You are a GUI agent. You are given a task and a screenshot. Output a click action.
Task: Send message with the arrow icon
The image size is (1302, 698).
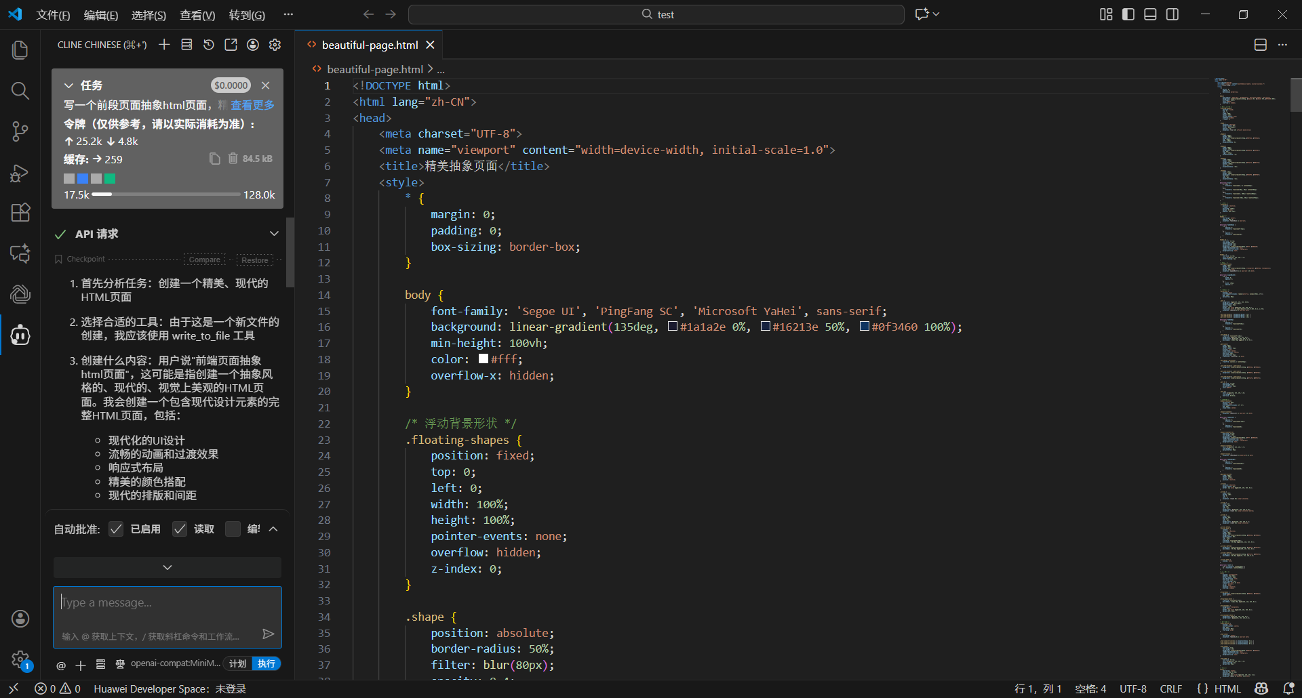[x=269, y=634]
